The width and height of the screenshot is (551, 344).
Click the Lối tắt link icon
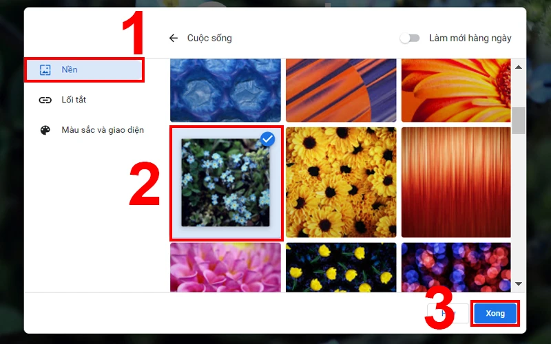(45, 100)
